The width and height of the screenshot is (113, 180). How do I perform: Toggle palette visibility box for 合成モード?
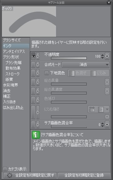[33, 65]
